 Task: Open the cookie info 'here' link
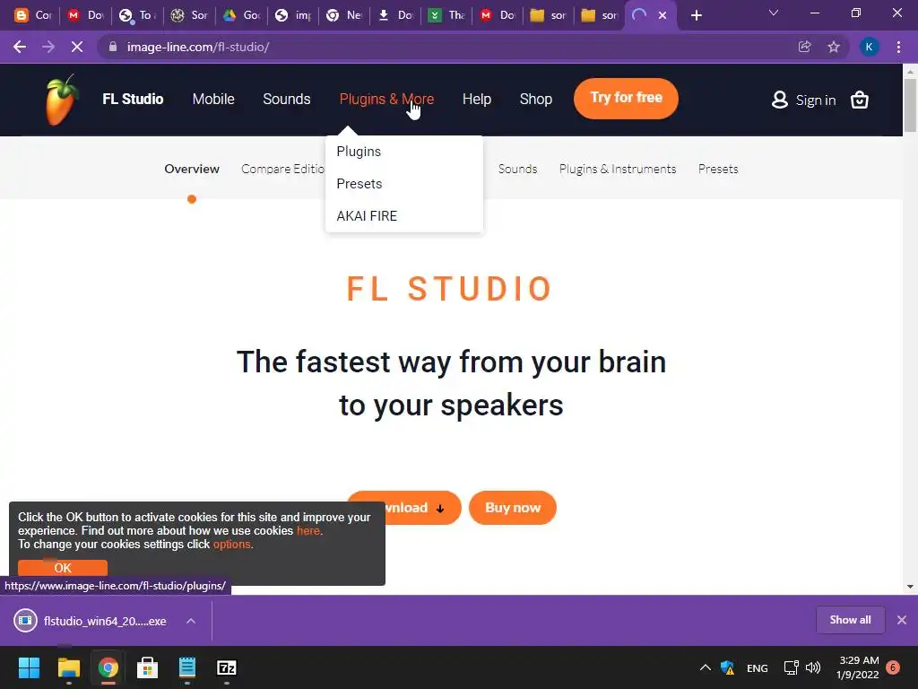(308, 531)
